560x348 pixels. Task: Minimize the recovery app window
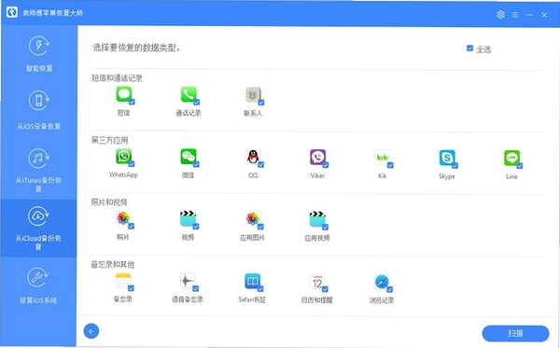pos(529,15)
